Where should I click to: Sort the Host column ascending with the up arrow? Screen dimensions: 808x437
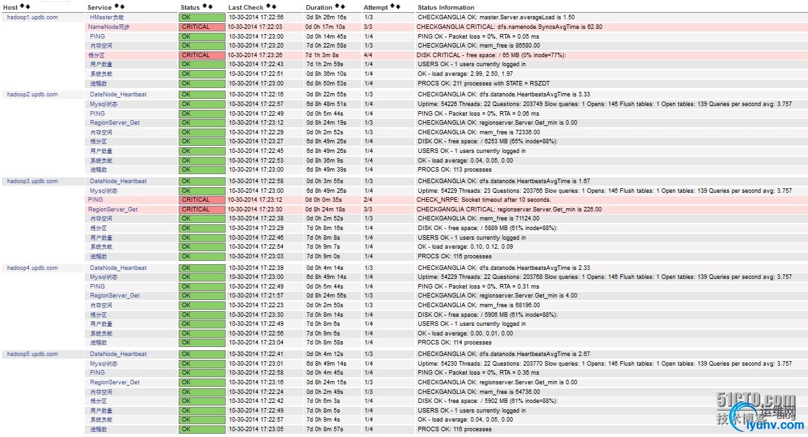(x=22, y=6)
